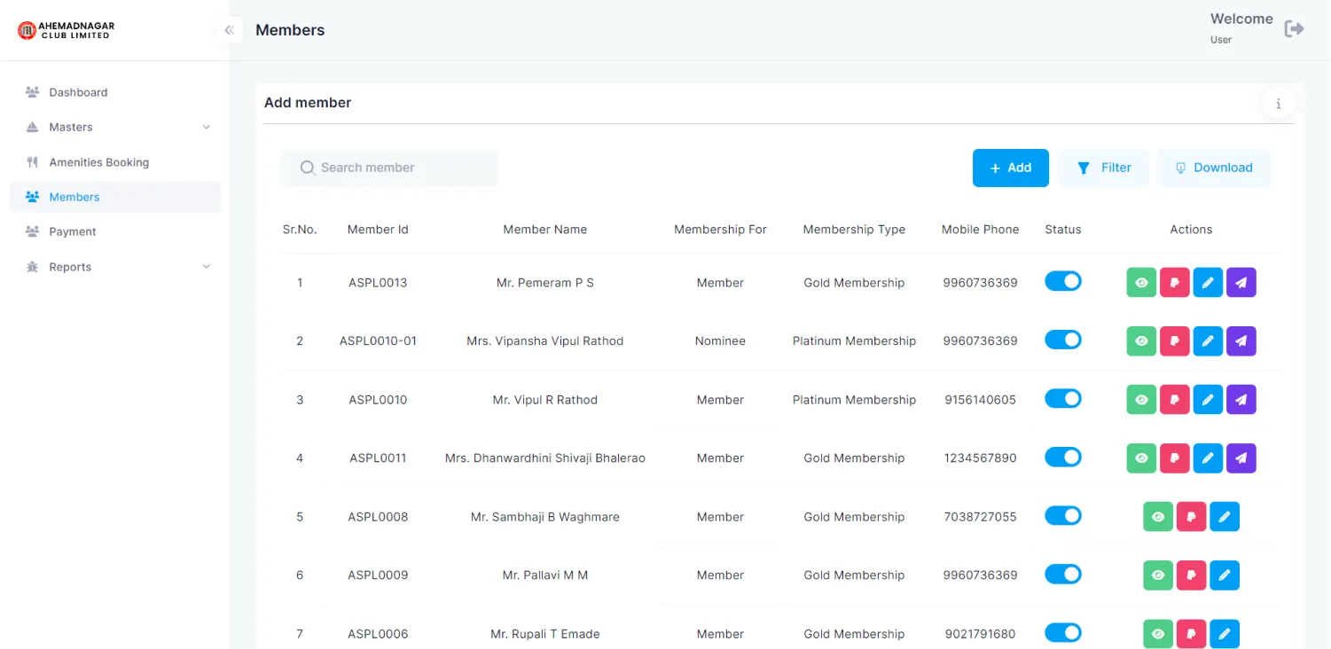Toggle status for Mr. Vipul R Rathod
Image resolution: width=1331 pixels, height=649 pixels.
pos(1063,398)
